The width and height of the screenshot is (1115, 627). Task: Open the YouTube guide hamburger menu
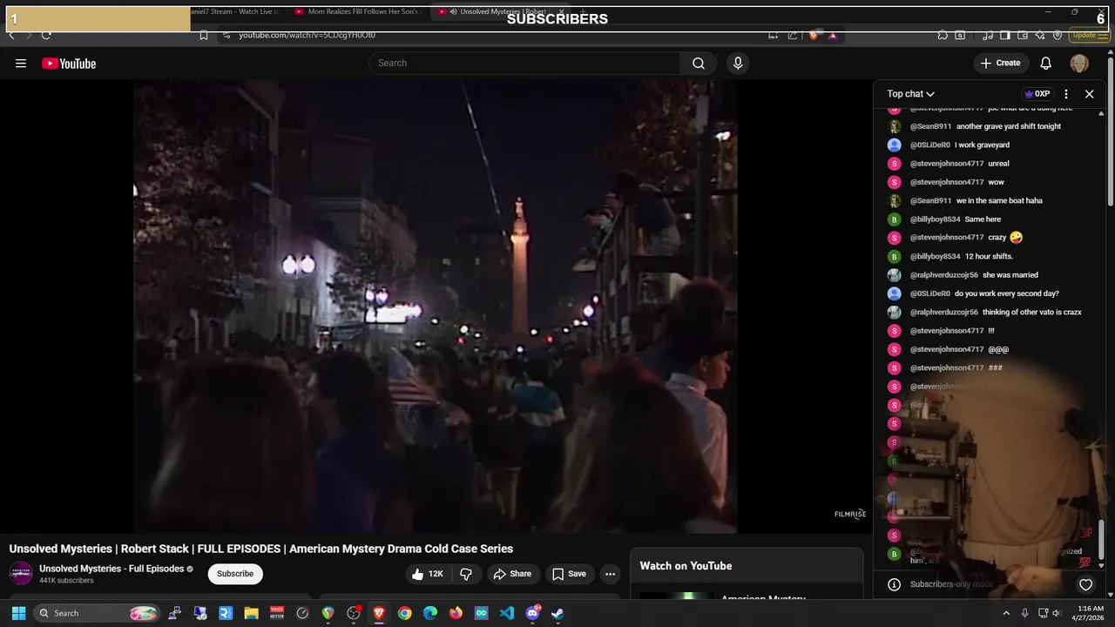point(21,64)
